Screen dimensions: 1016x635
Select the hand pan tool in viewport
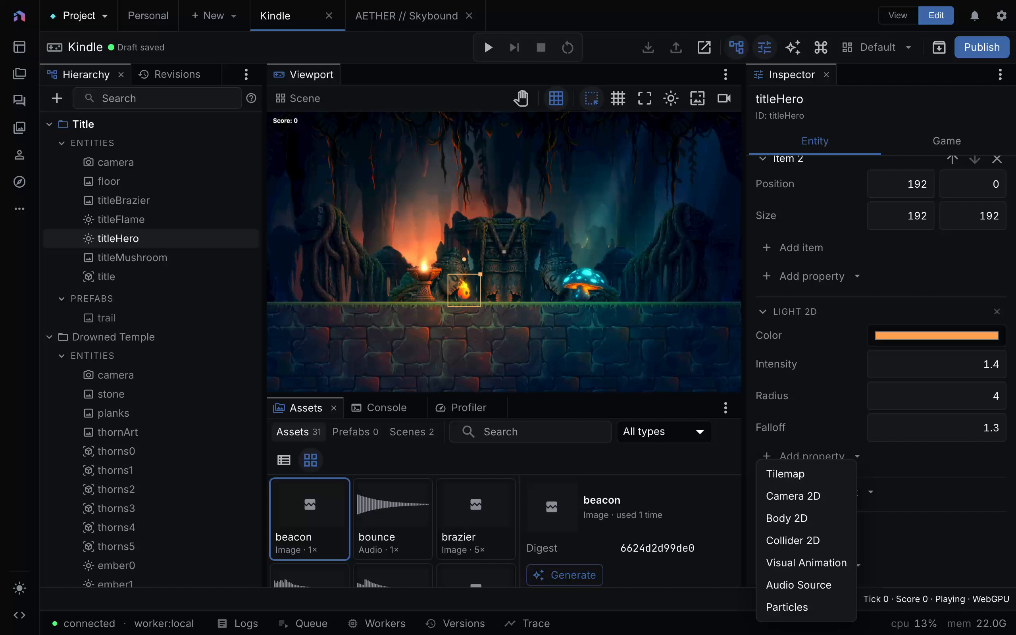(521, 98)
